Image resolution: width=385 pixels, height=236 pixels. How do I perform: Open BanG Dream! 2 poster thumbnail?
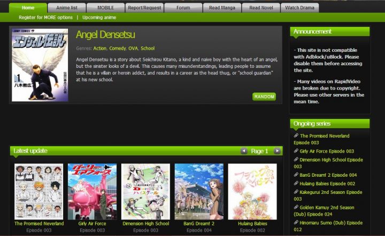point(199,192)
